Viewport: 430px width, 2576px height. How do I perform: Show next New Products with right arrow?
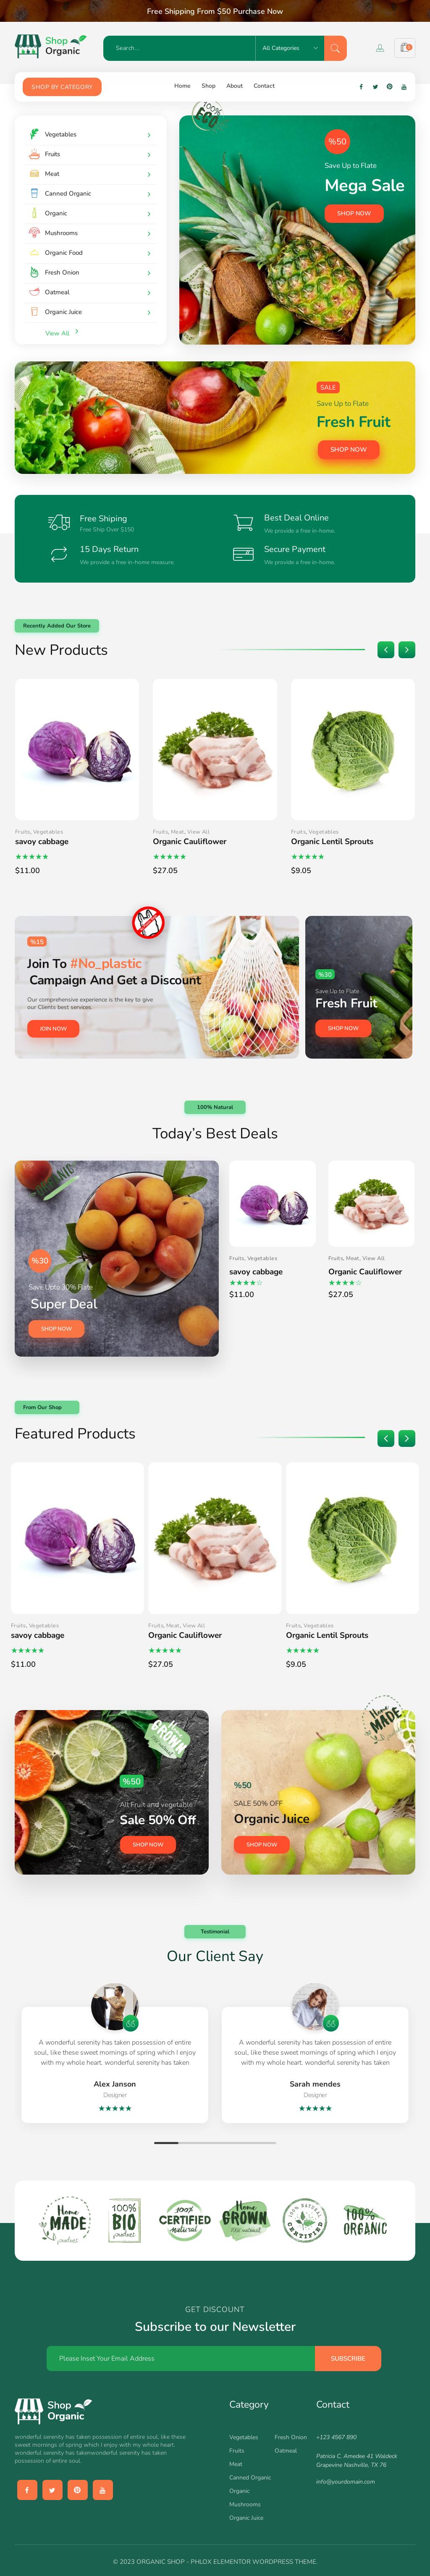point(406,650)
